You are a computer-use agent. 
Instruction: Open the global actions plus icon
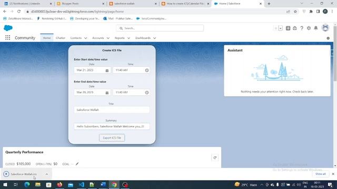point(288,28)
